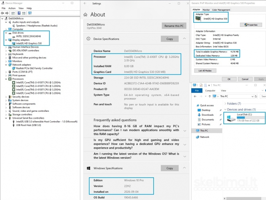
Task: Open the Action menu in Device Manager
Action: (x=12, y=8)
